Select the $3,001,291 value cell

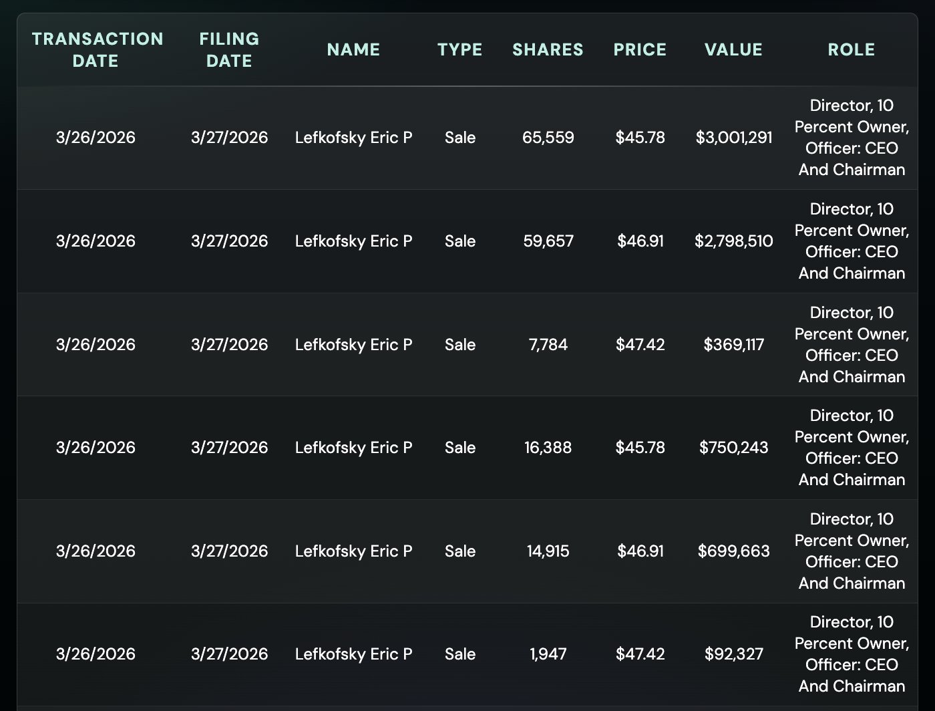click(x=733, y=138)
